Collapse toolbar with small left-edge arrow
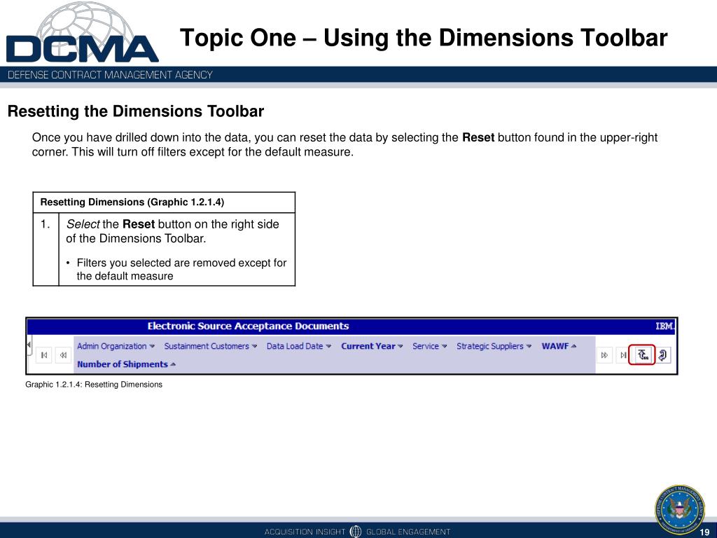 coord(29,344)
